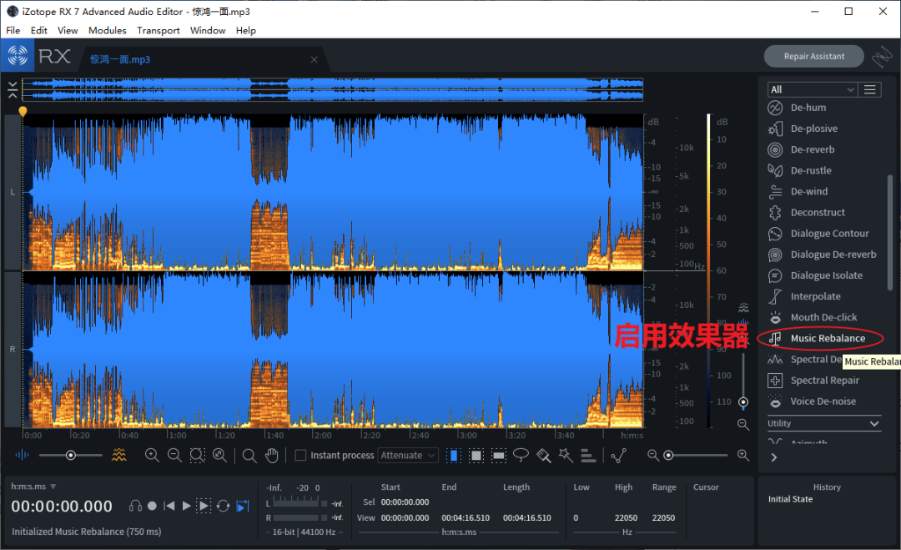The height and width of the screenshot is (550, 901).
Task: Select the frequency selection tool
Action: [498, 455]
